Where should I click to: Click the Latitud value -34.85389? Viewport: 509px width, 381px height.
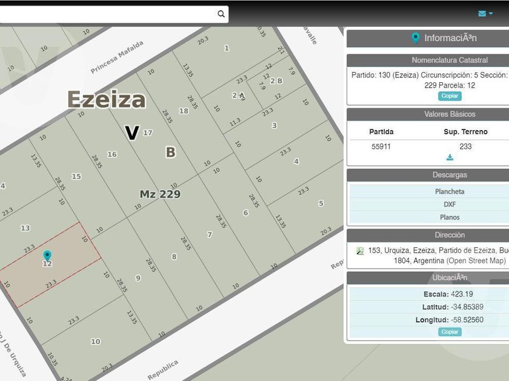click(467, 307)
